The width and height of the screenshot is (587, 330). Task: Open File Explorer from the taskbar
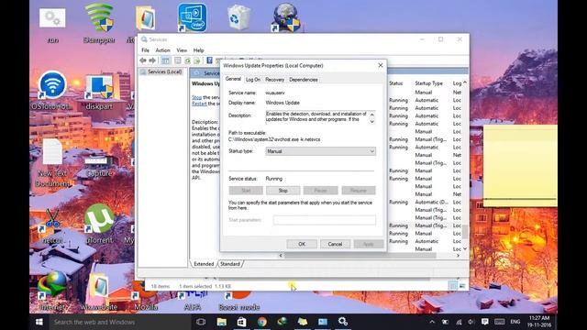tap(222, 322)
